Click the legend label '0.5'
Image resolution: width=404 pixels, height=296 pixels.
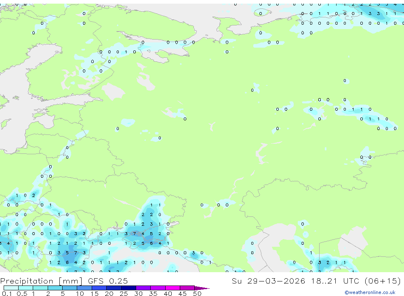pos(22,294)
